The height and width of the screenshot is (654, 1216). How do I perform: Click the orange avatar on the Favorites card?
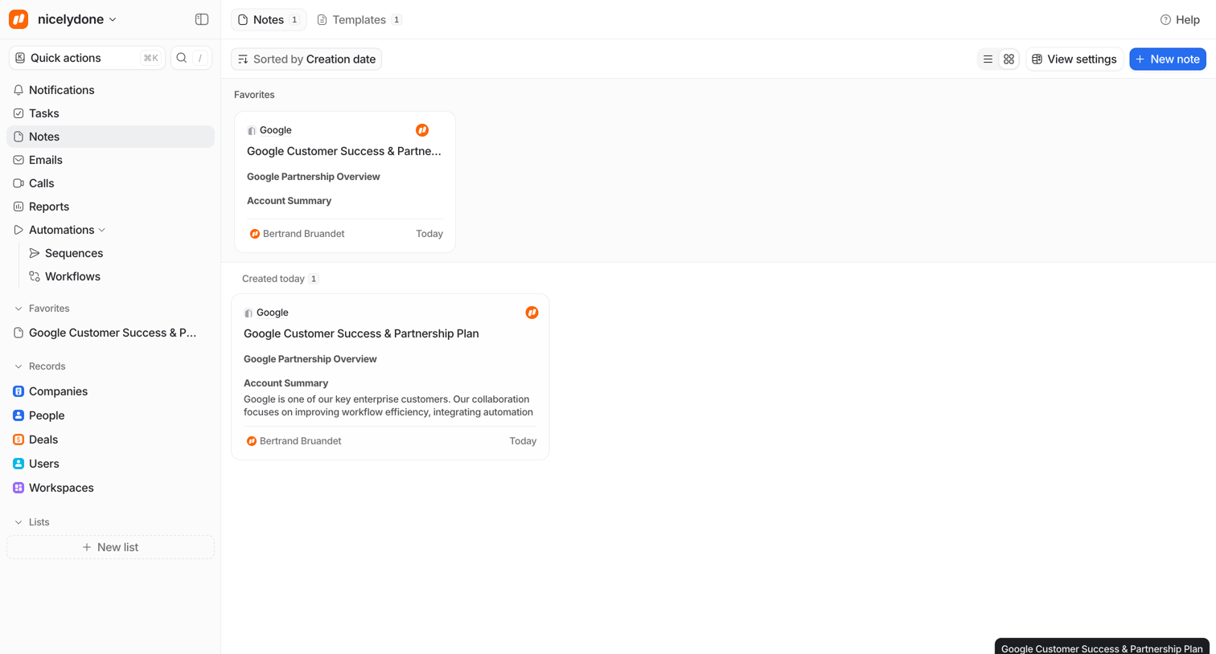tap(422, 130)
